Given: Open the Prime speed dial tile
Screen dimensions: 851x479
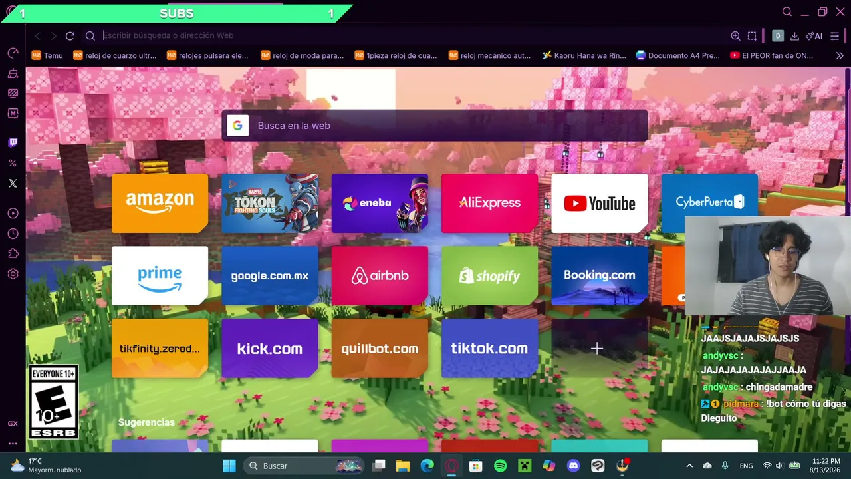Looking at the screenshot, I should pos(160,276).
